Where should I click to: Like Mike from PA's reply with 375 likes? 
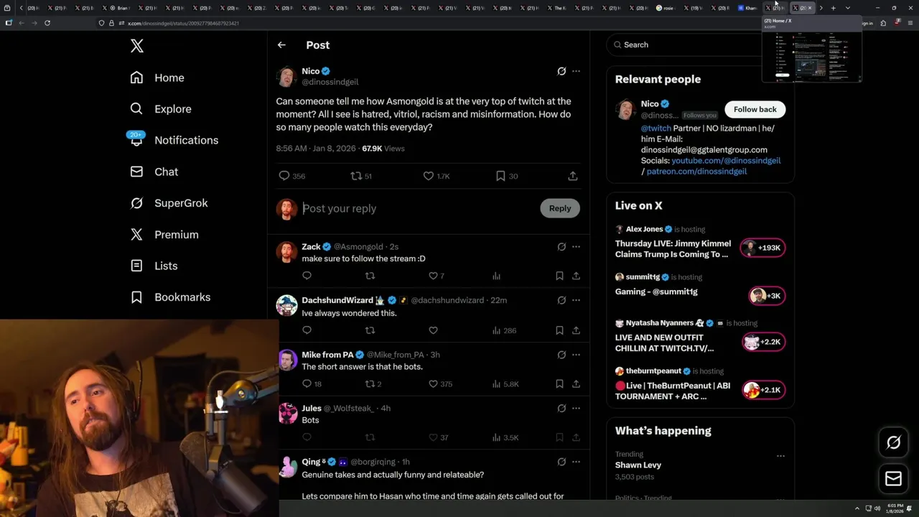click(440, 384)
